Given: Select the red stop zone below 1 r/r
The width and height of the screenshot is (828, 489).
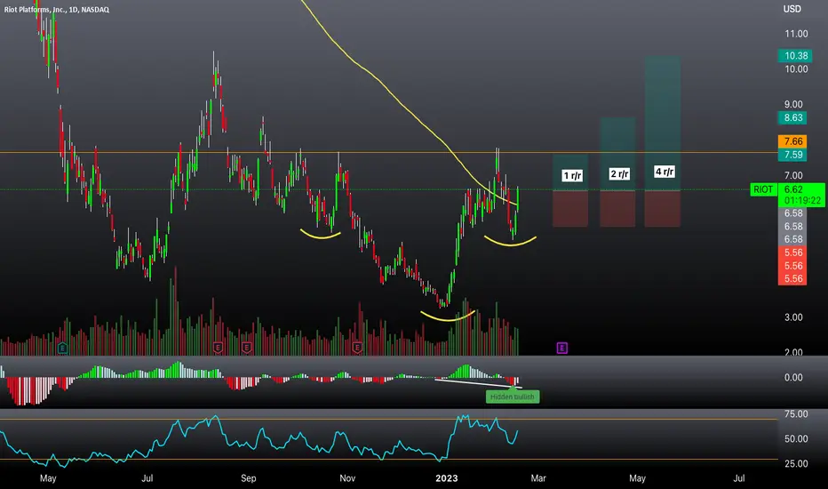Looking at the screenshot, I should tap(570, 209).
